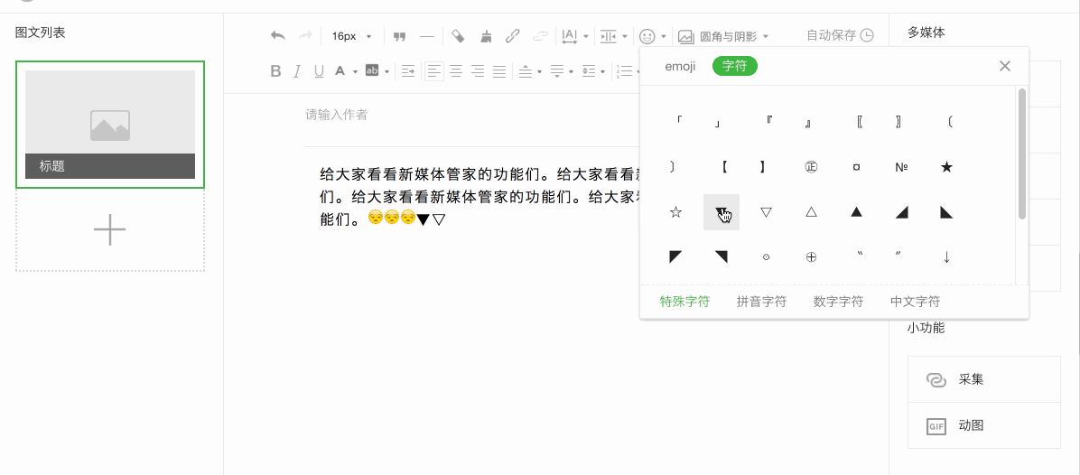Insert a hyperlink
The width and height of the screenshot is (1080, 475).
pyautogui.click(x=512, y=36)
